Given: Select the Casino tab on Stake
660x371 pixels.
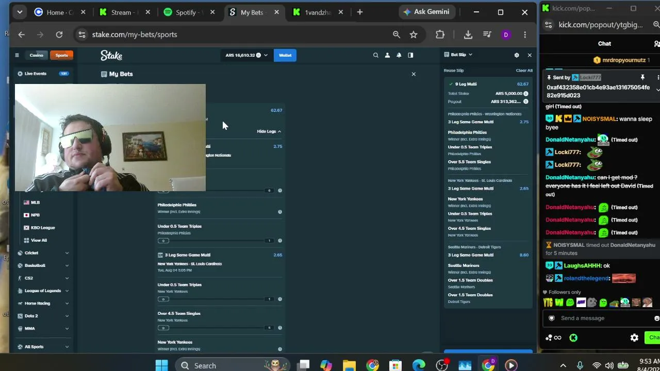Looking at the screenshot, I should (x=36, y=55).
